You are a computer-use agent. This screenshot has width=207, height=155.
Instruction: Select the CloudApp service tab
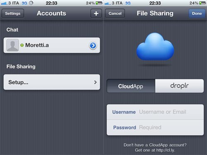[131, 86]
